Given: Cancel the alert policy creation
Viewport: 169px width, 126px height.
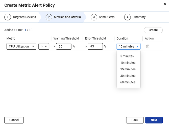Looking at the screenshot, I should pos(14,120).
